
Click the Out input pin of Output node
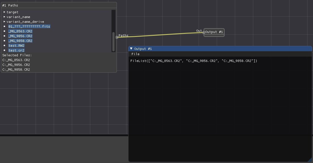203,32
